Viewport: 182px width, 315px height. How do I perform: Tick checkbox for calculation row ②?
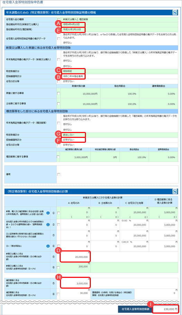59,225
